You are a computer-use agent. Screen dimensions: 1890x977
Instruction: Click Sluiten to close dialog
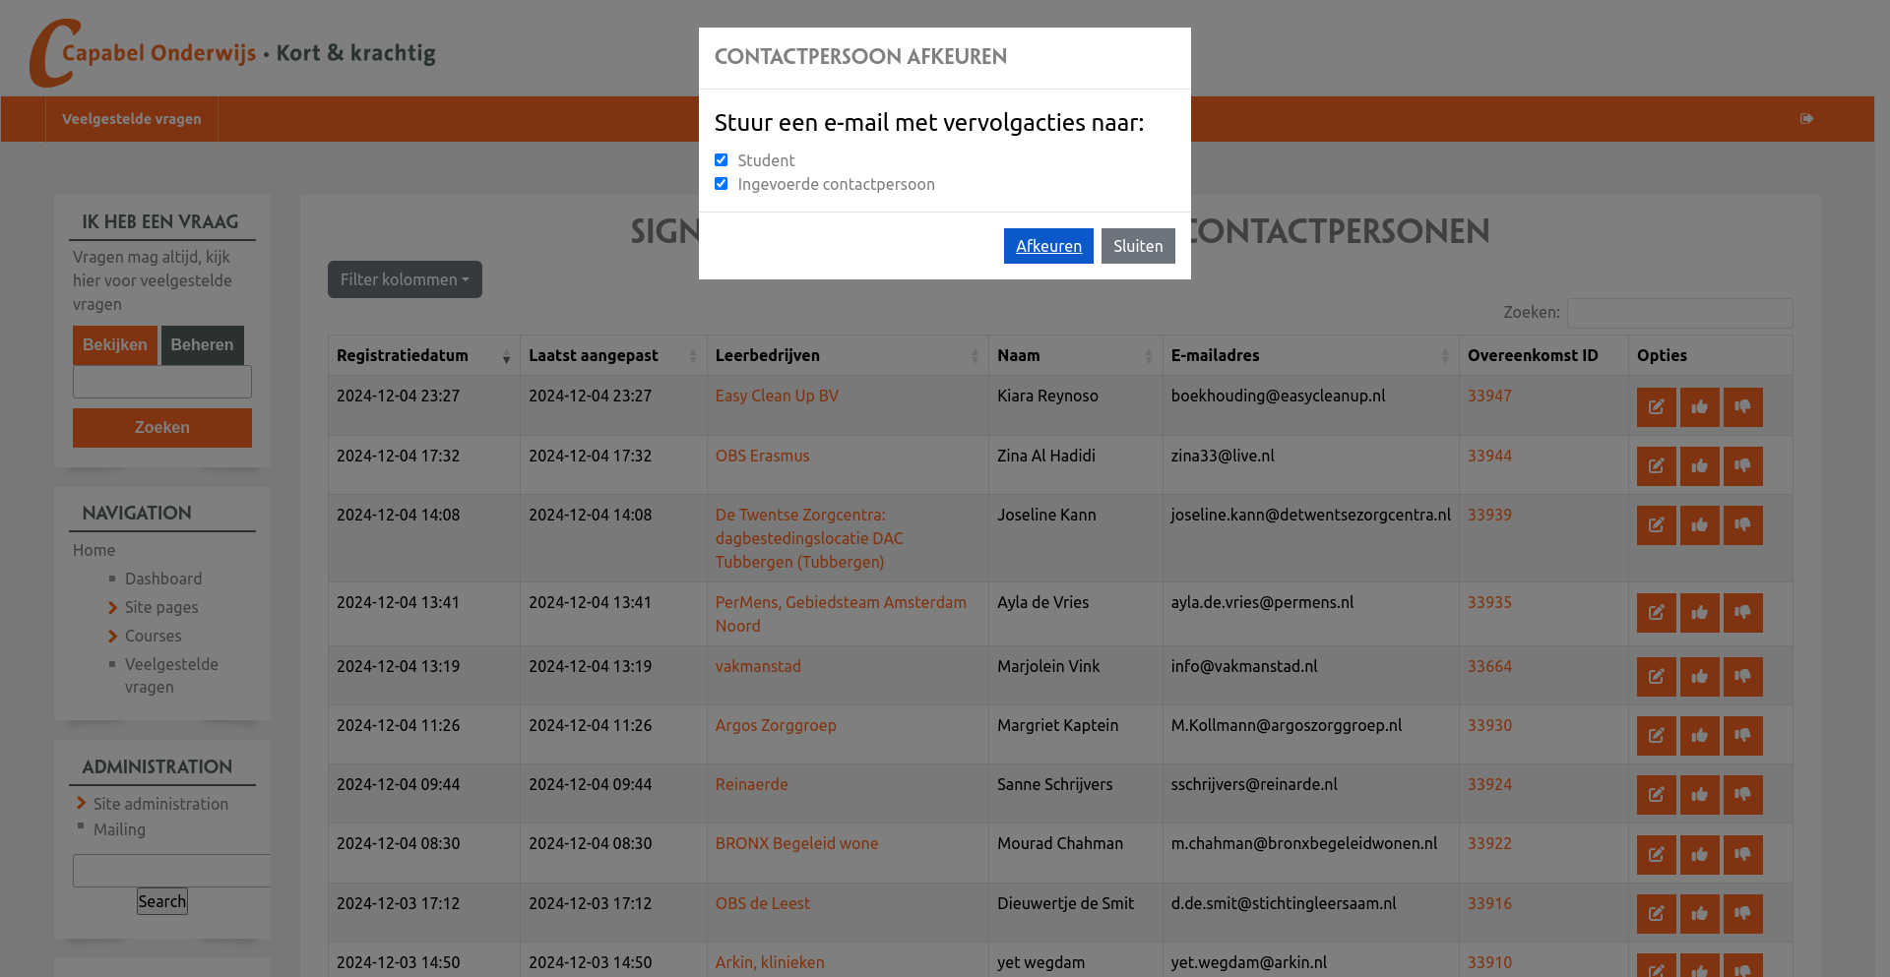[1138, 246]
